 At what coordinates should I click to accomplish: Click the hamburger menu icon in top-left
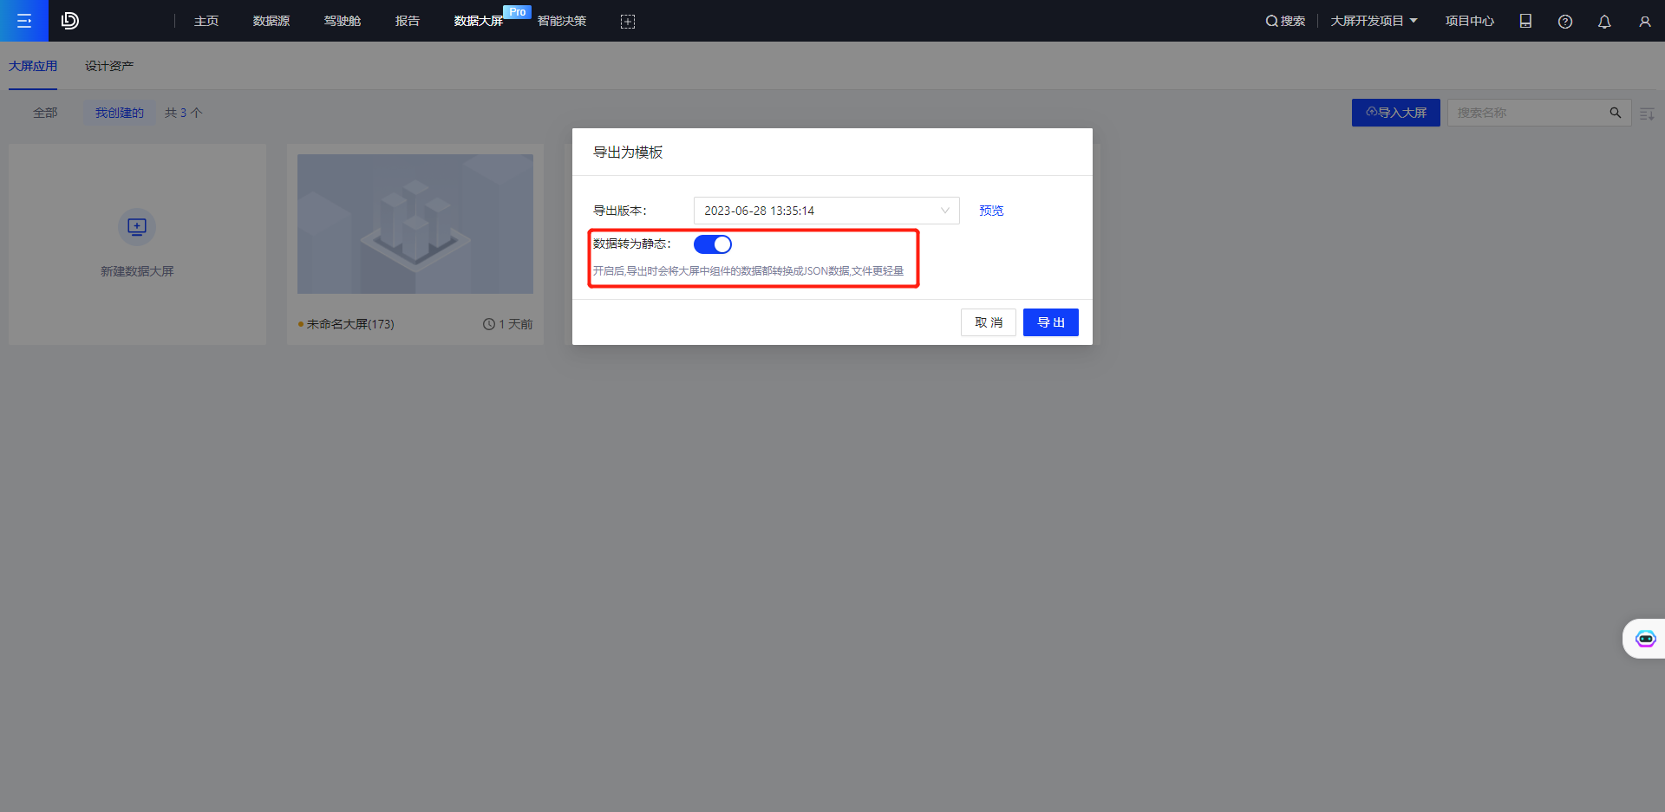pyautogui.click(x=23, y=21)
